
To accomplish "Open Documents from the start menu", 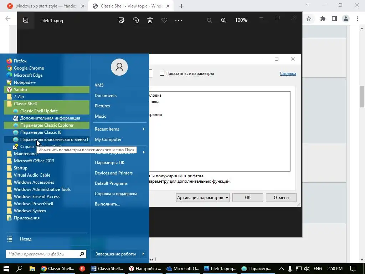I will point(106,96).
